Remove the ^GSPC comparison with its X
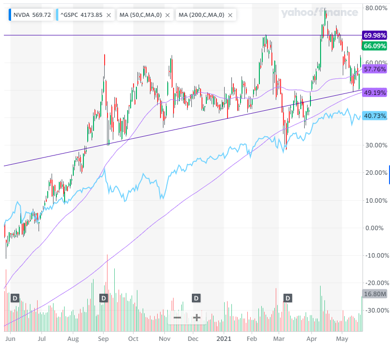Viewport: 390px width, 351px height. pyautogui.click(x=108, y=15)
